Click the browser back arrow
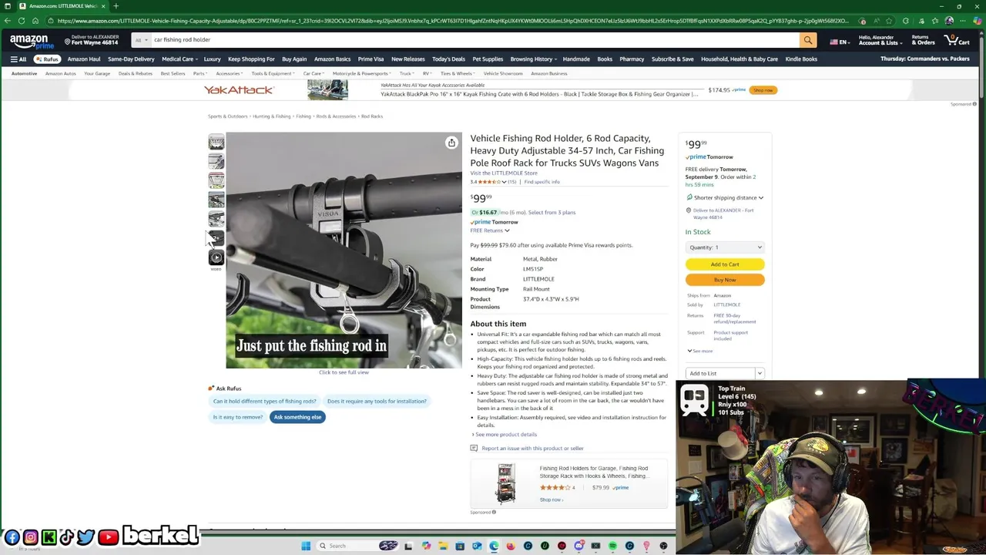This screenshot has width=986, height=555. tap(8, 21)
